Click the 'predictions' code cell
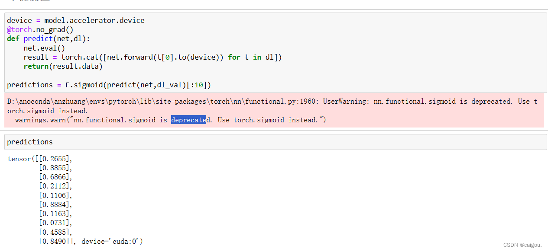Image resolution: width=548 pixels, height=252 pixels. coord(30,142)
